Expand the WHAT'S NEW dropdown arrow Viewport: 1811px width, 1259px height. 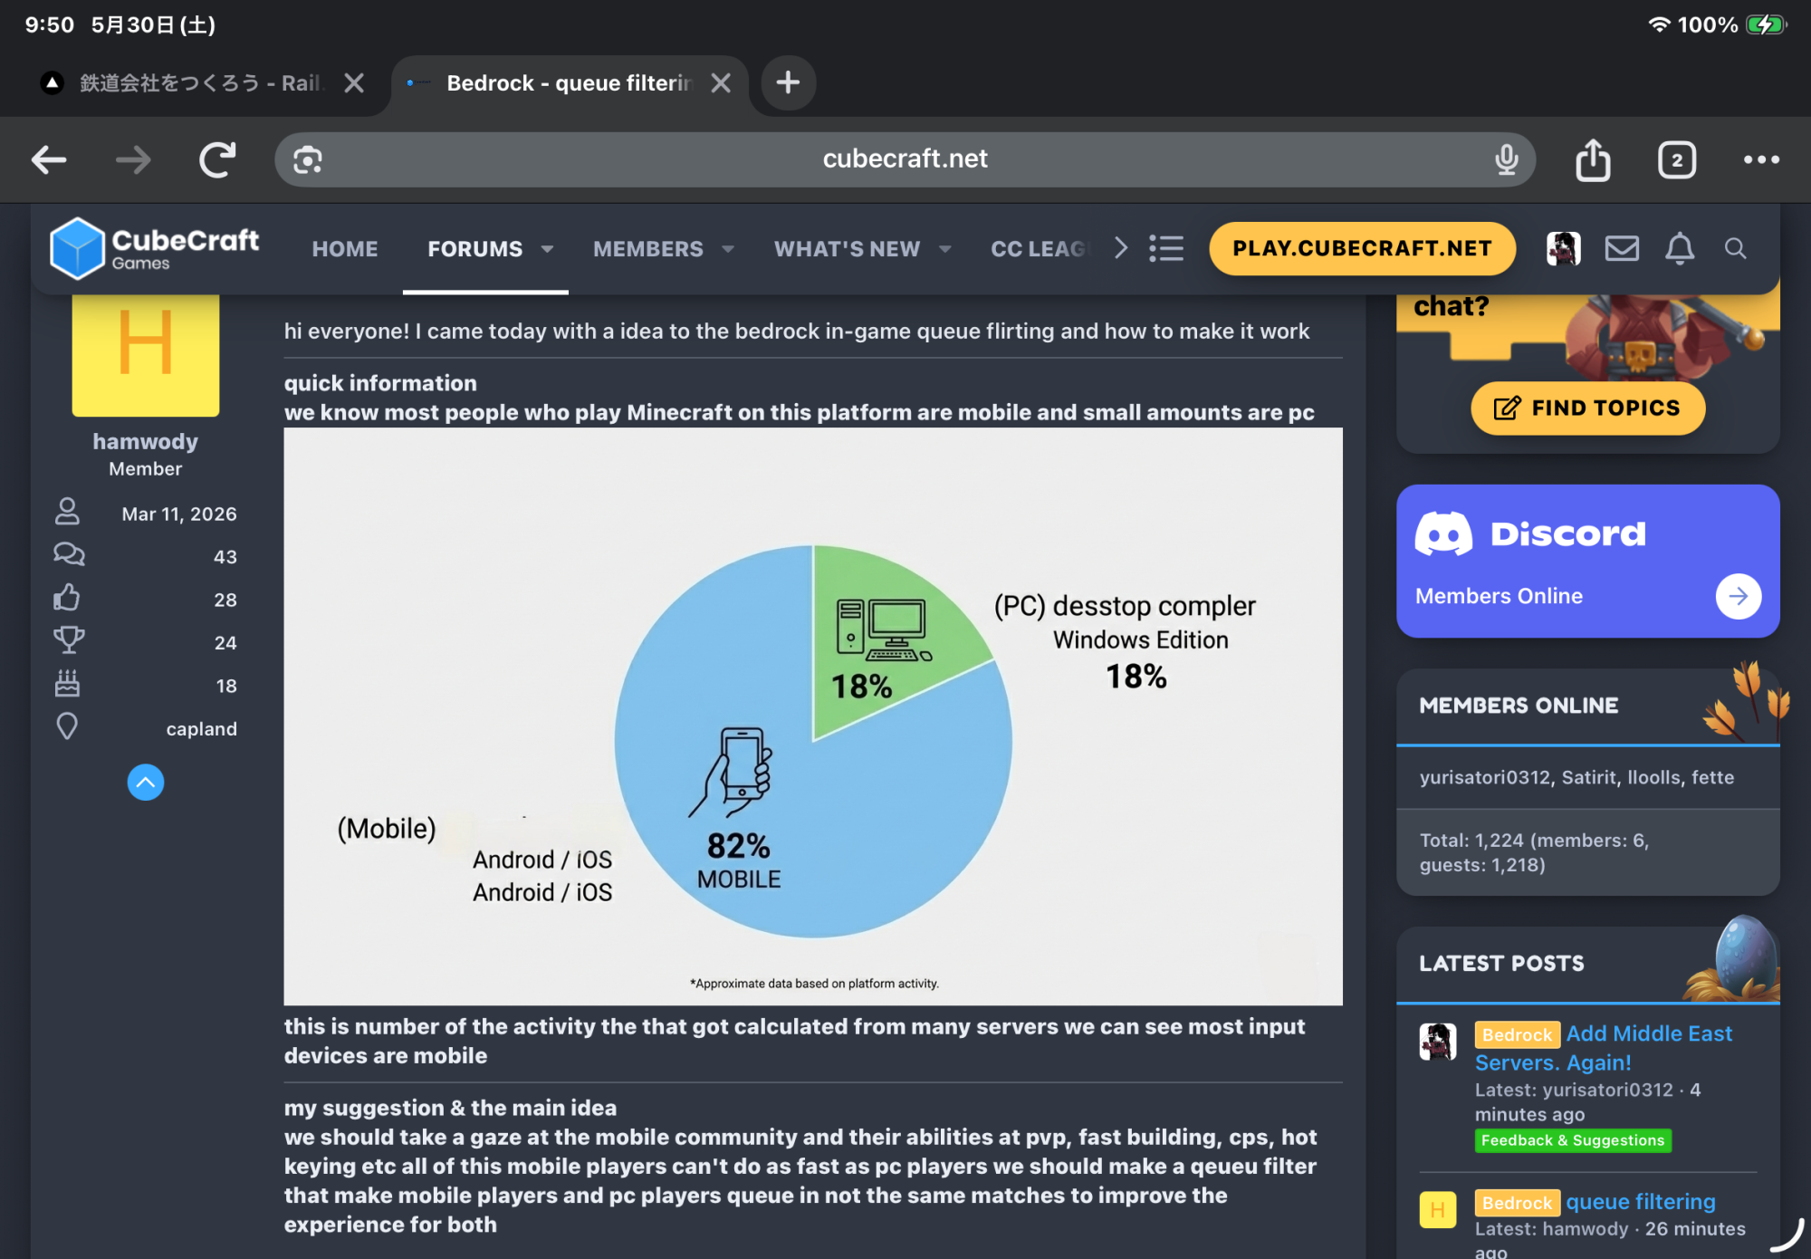pos(945,249)
